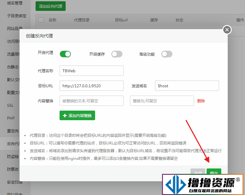Open 防篡改 sidebar item

[13, 169]
